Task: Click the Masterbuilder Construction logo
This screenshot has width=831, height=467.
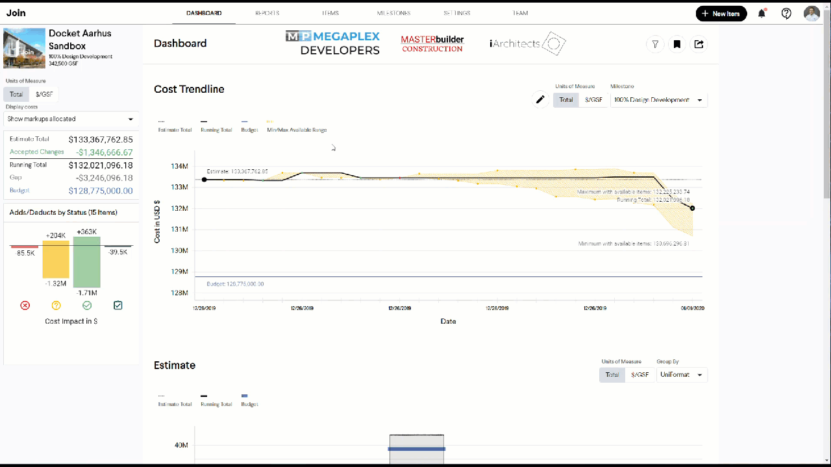Action: click(x=432, y=43)
